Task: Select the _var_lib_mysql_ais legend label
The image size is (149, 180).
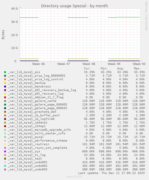Action: click(24, 72)
